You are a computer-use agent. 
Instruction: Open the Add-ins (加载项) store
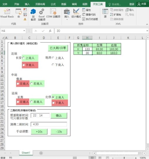(x=33, y=14)
